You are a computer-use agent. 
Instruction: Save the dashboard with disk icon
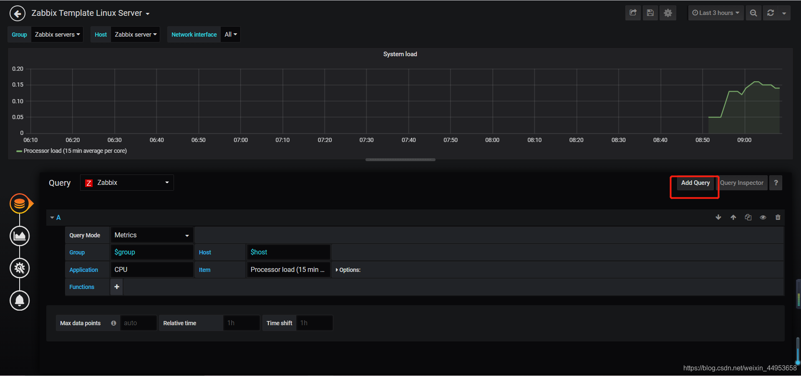coord(650,13)
